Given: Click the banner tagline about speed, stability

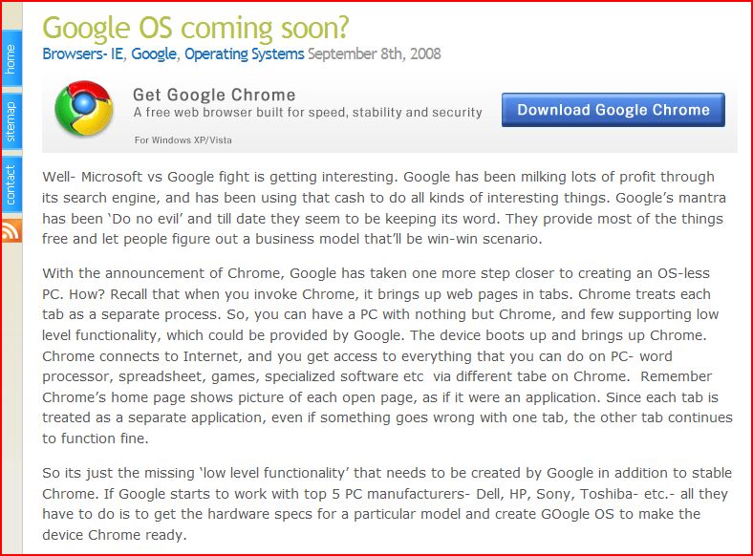Looking at the screenshot, I should pos(308,113).
